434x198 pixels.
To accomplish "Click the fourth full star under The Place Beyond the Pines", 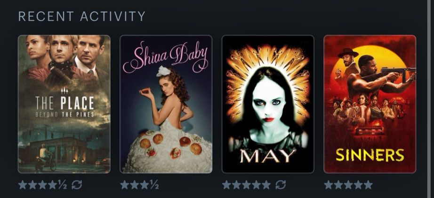I will coord(53,185).
